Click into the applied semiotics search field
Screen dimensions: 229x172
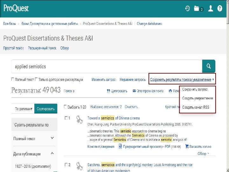[x=107, y=66]
